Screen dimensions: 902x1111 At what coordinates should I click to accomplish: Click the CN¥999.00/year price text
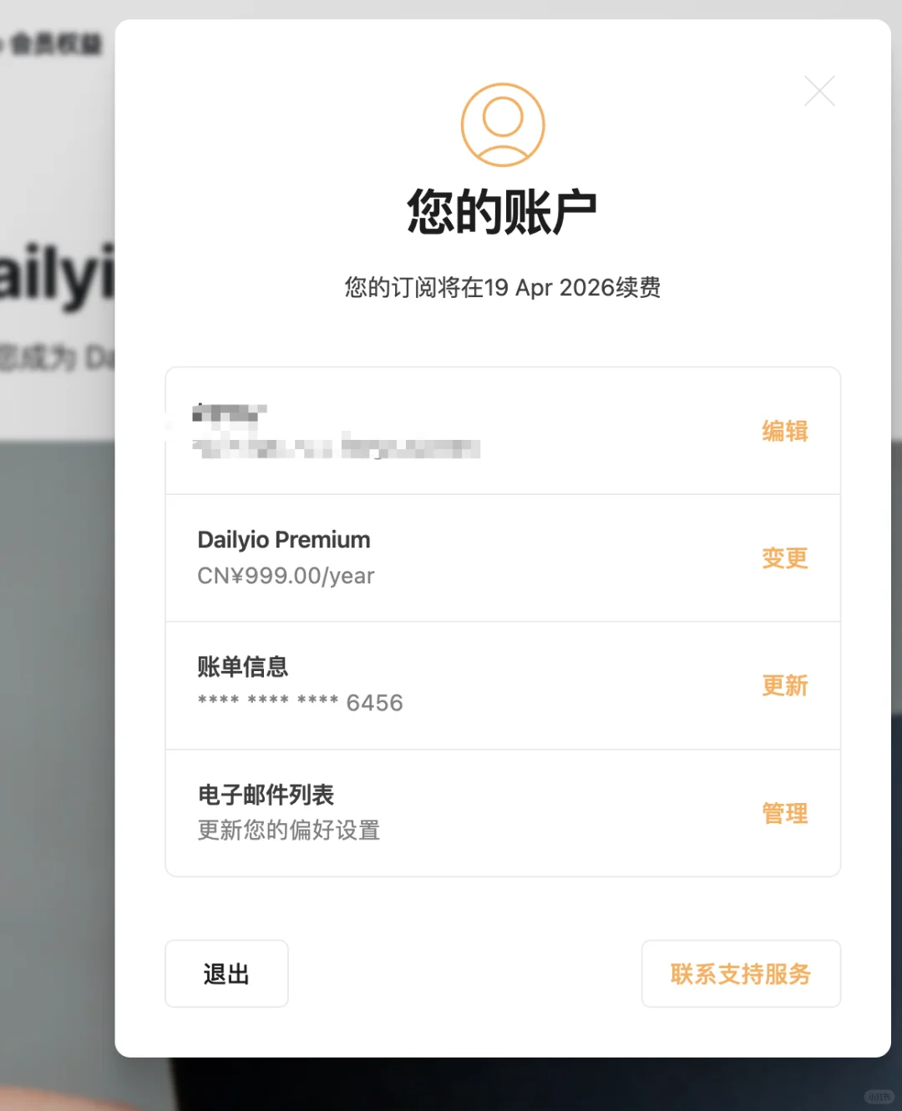tap(286, 576)
